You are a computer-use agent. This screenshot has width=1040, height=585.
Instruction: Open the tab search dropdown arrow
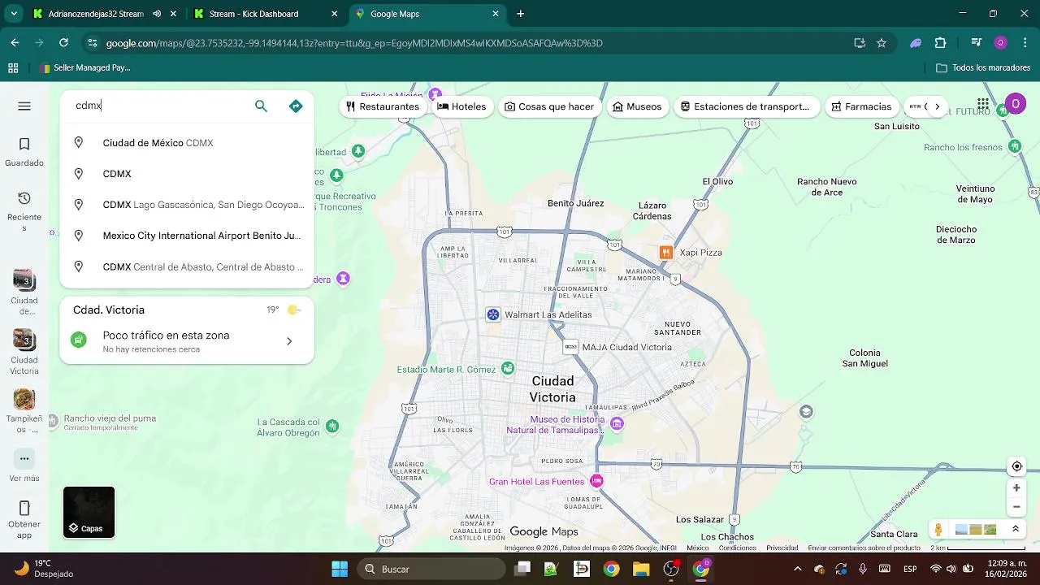pyautogui.click(x=14, y=14)
